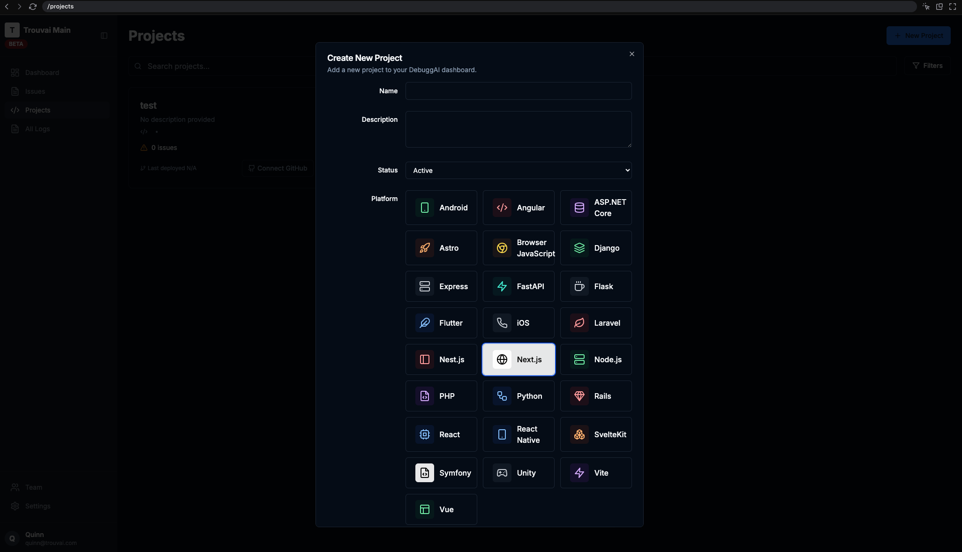Viewport: 962px width, 552px height.
Task: Pick the Express server icon
Action: 424,286
